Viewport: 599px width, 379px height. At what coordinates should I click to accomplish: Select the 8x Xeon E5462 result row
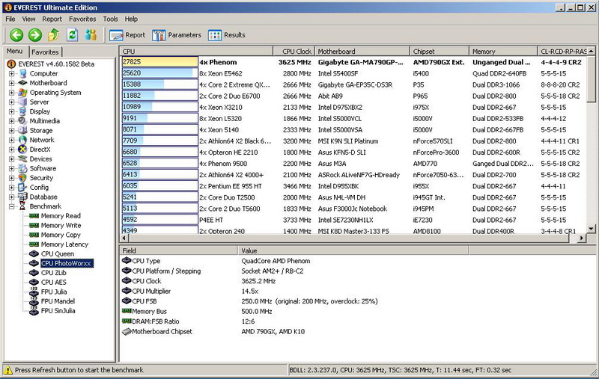[x=353, y=73]
